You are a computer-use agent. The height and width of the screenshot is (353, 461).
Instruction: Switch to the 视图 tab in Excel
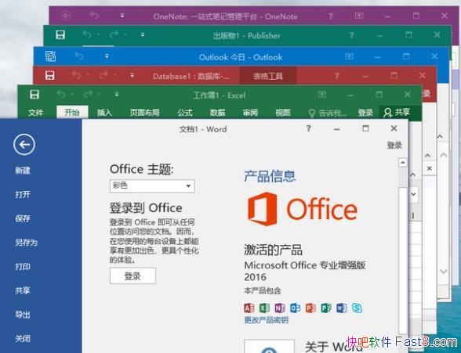283,113
